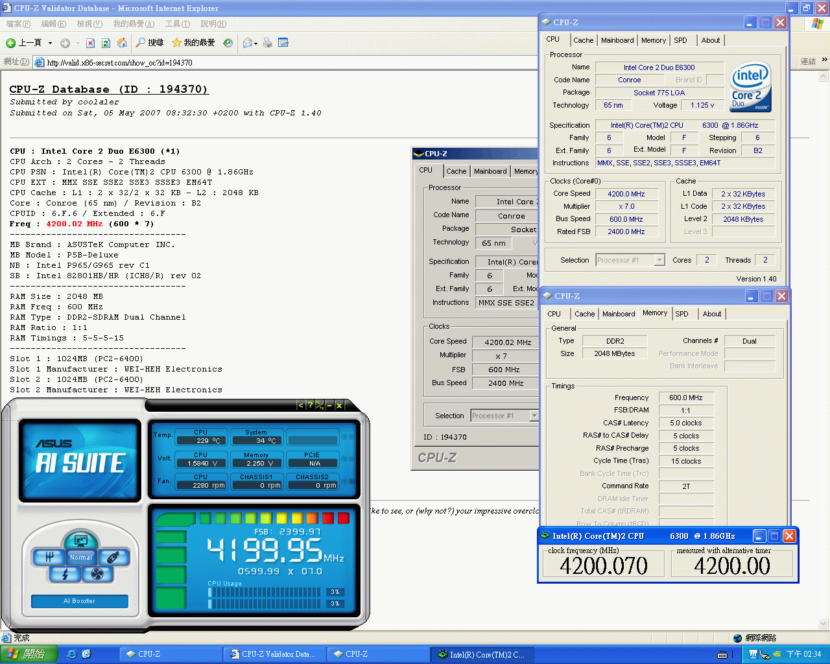Open the AI Suite AI Nap monitor icon
Viewport: 830px width, 664px height.
(x=81, y=539)
